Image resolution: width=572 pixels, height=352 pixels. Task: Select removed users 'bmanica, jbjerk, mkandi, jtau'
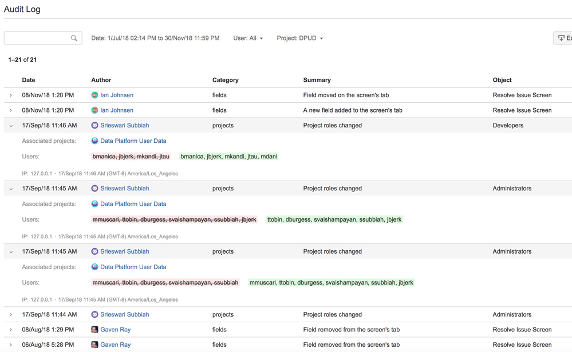pyautogui.click(x=131, y=157)
